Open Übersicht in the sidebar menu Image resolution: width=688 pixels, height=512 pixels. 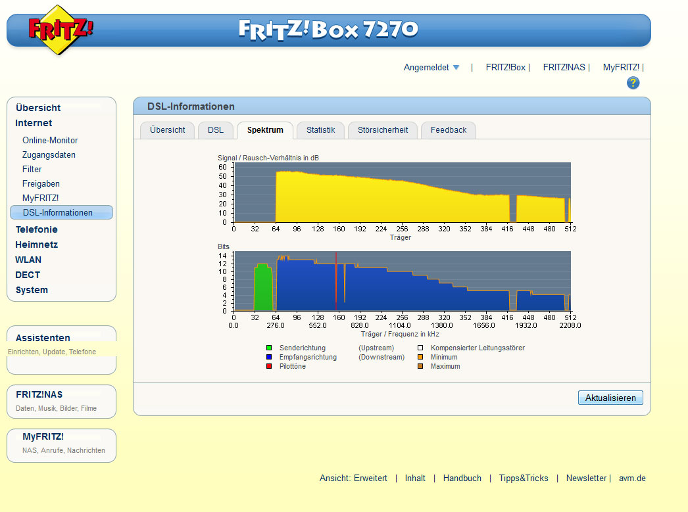pos(38,108)
